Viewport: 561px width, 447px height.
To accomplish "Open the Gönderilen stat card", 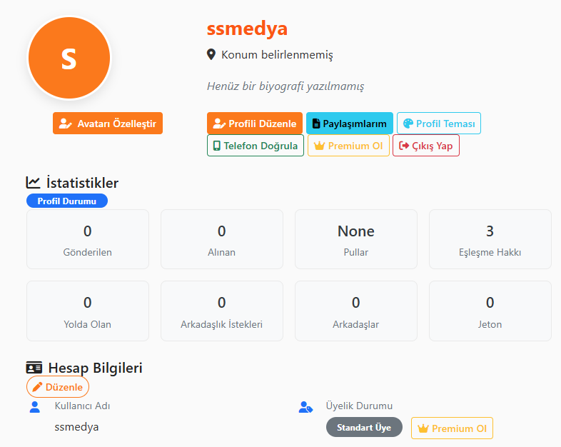I will (x=88, y=239).
